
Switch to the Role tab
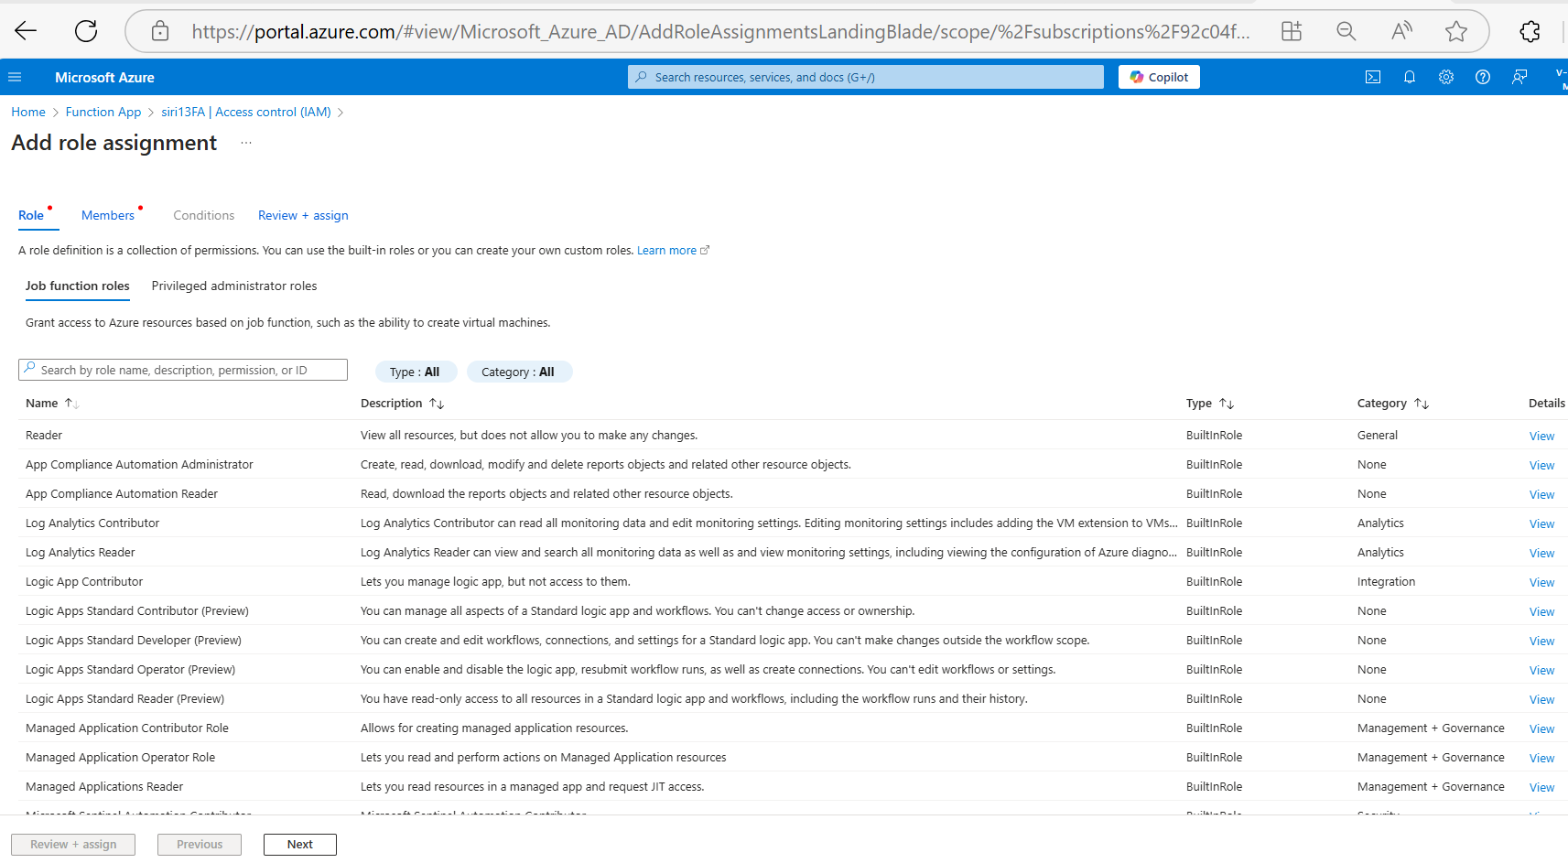[x=31, y=215]
